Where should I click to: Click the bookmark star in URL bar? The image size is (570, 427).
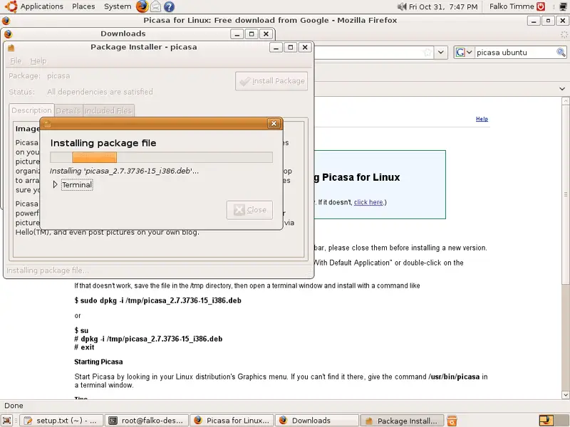click(428, 52)
